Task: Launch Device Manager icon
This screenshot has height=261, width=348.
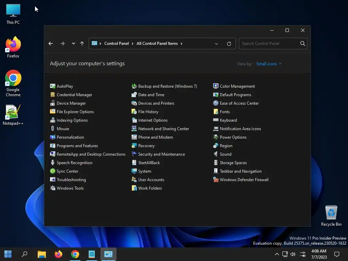Action: click(53, 103)
